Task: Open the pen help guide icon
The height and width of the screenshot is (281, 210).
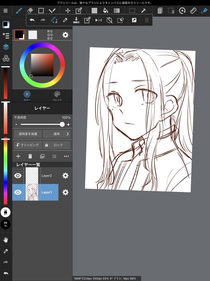Action: pyautogui.click(x=204, y=11)
